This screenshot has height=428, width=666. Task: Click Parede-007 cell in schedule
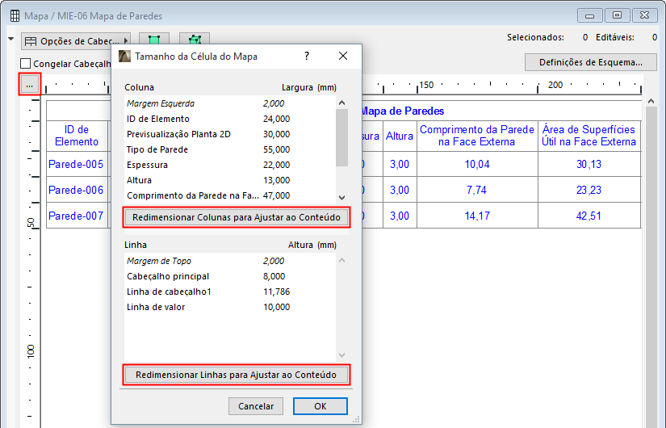click(x=76, y=216)
